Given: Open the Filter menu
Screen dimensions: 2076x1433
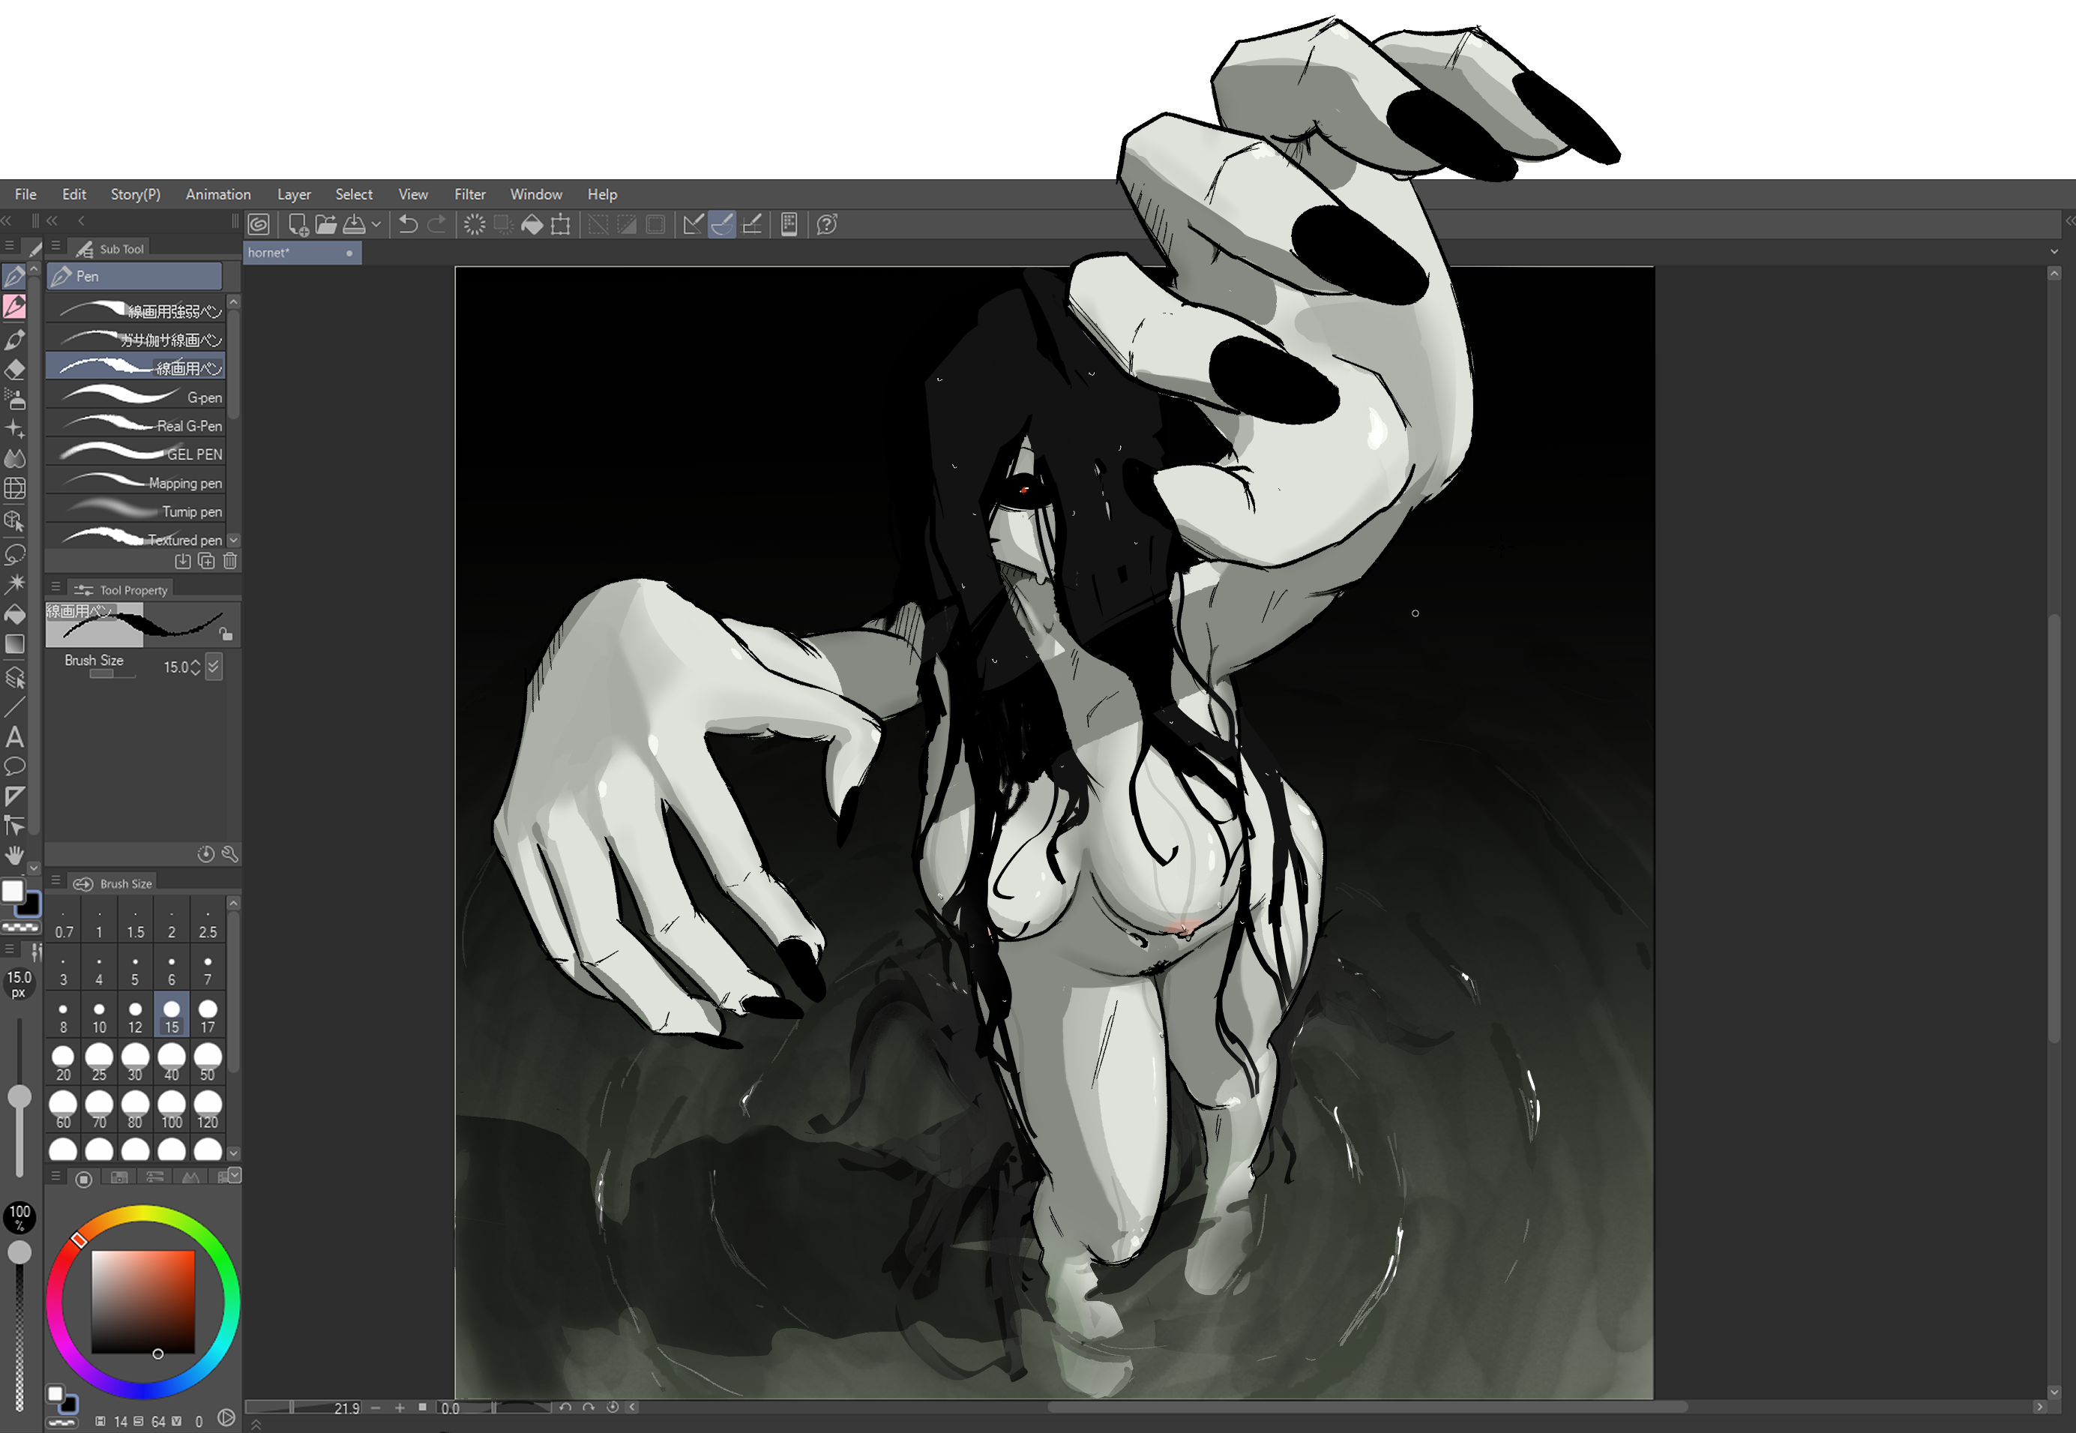Looking at the screenshot, I should tap(469, 194).
